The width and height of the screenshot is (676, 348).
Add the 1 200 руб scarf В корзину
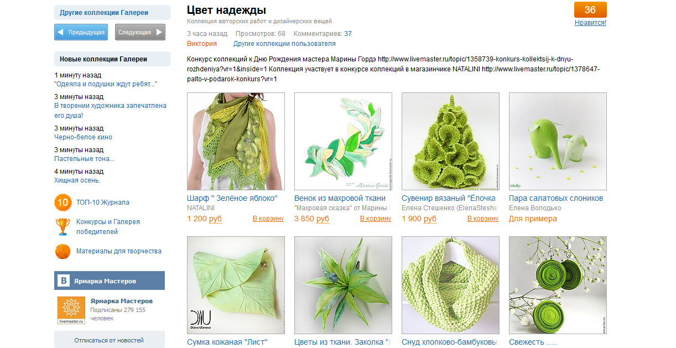coord(268,219)
